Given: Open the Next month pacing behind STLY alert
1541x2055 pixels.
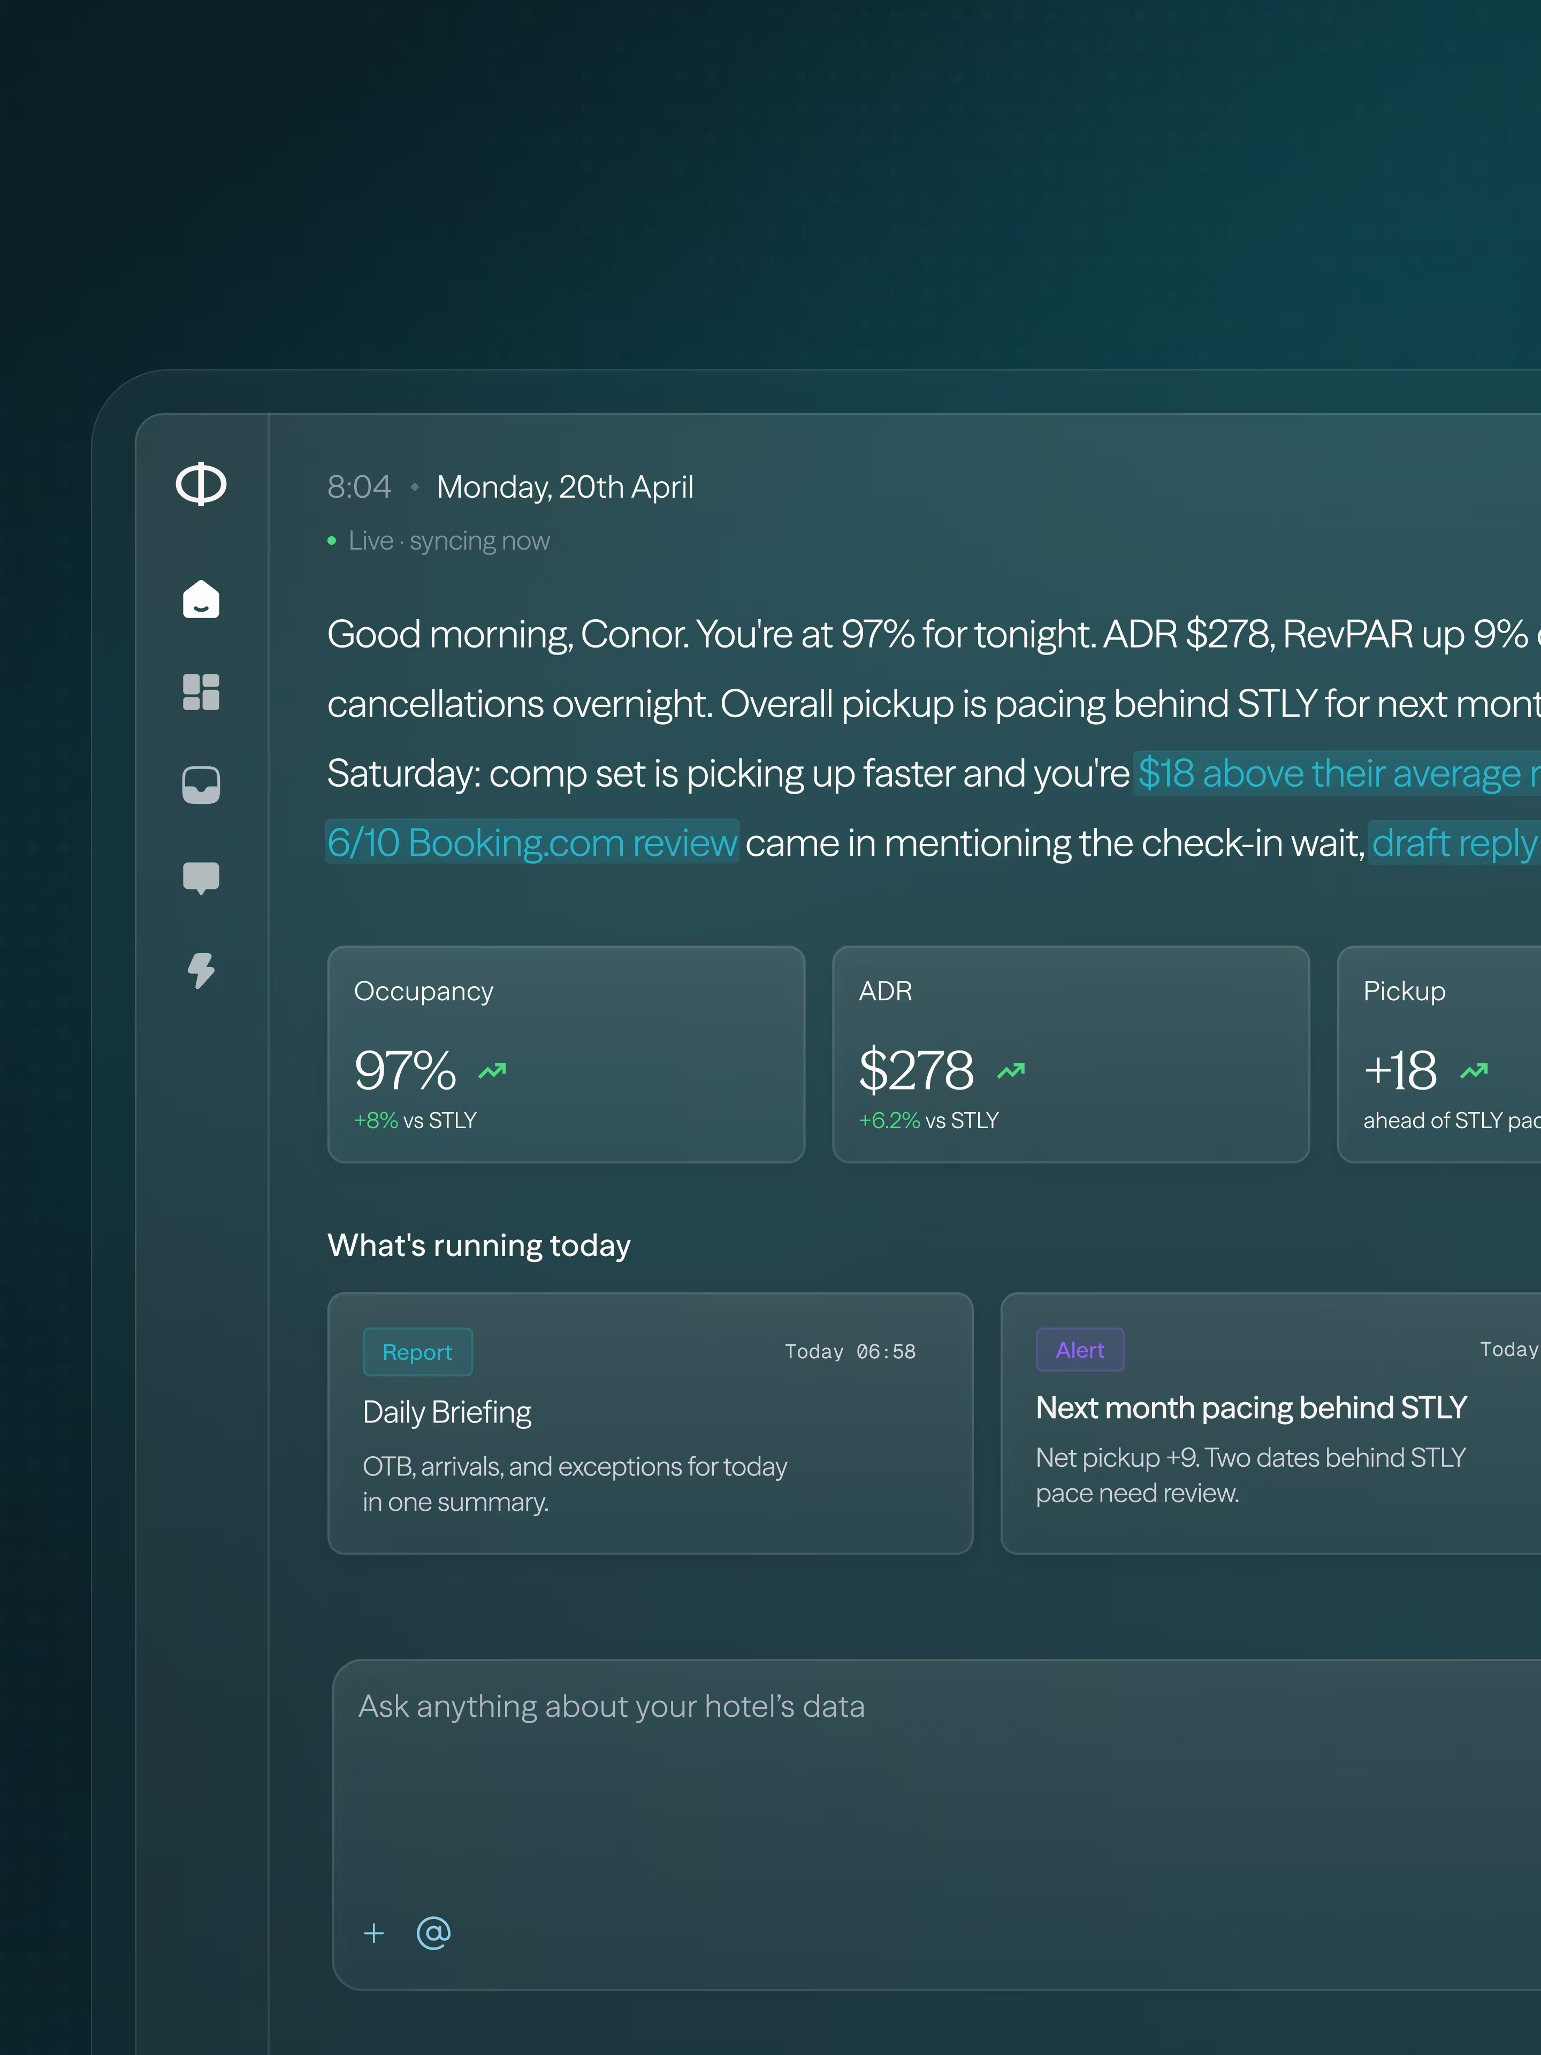Looking at the screenshot, I should point(1271,1424).
